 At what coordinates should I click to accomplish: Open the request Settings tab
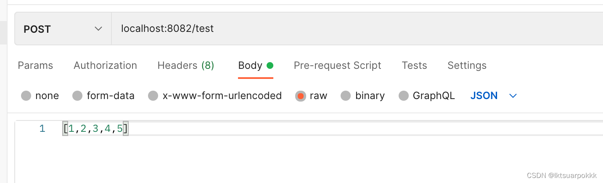coord(467,65)
